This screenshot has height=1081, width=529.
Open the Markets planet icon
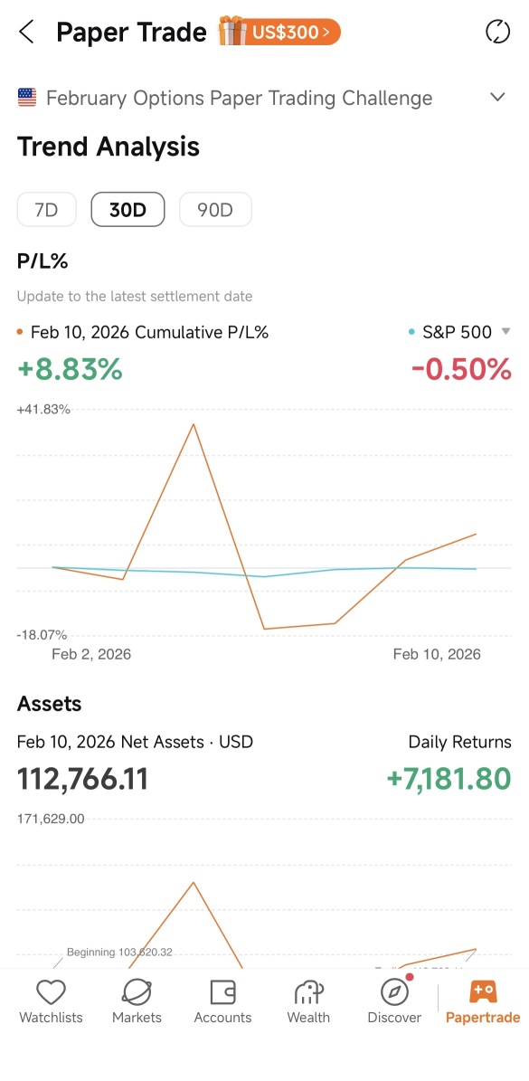[137, 992]
